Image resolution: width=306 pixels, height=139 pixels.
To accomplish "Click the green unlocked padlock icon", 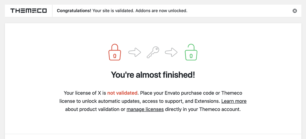I will click(x=191, y=52).
